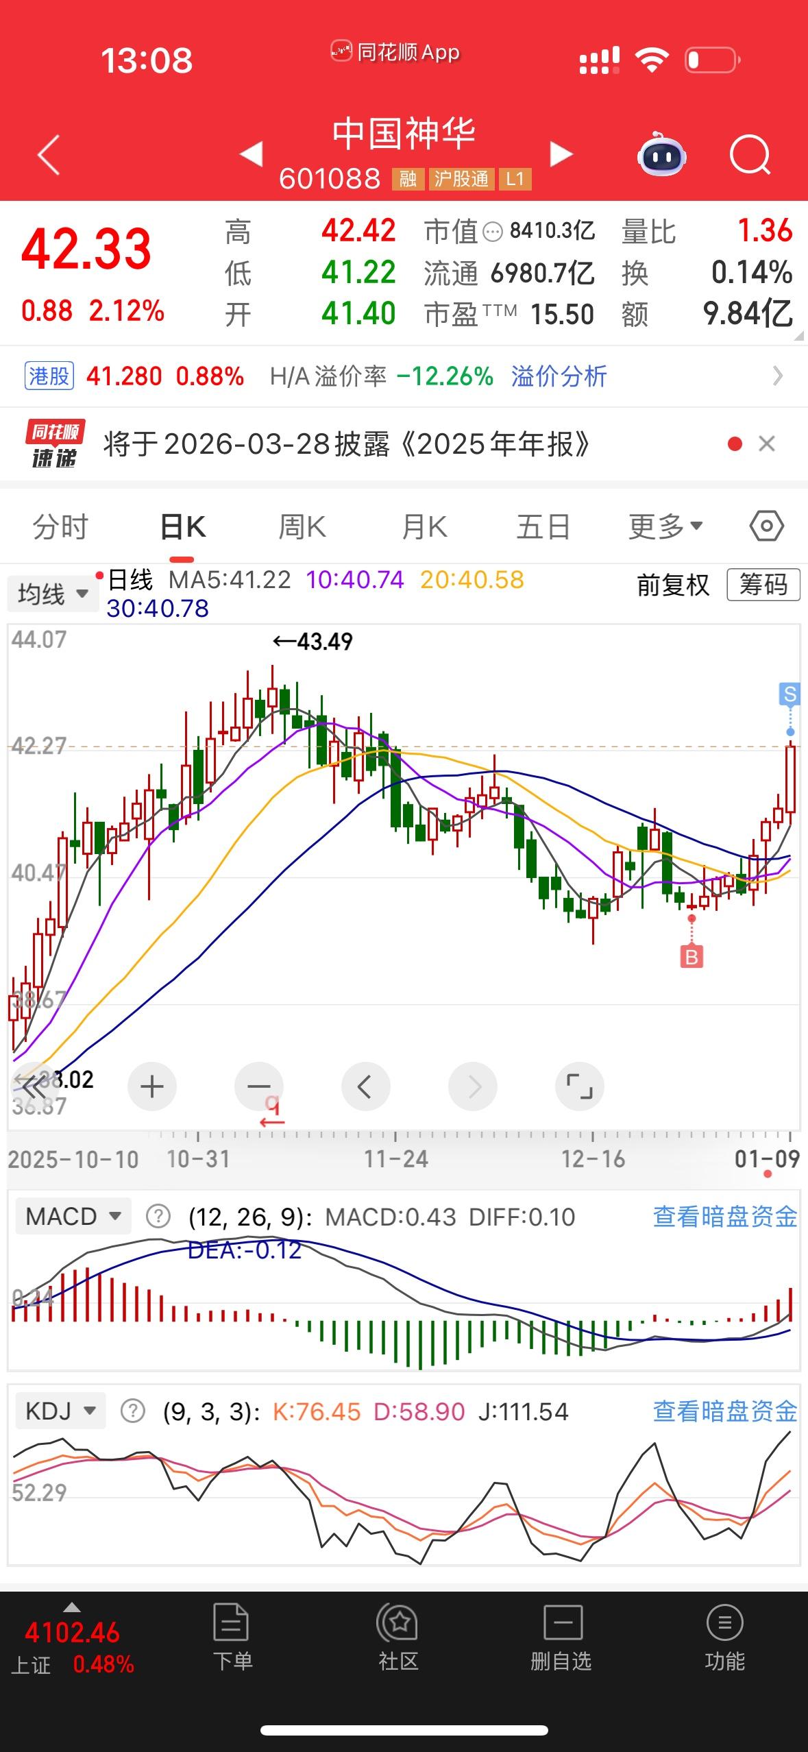This screenshot has width=808, height=1752.
Task: Move chart left with the chevron button
Action: click(366, 1087)
